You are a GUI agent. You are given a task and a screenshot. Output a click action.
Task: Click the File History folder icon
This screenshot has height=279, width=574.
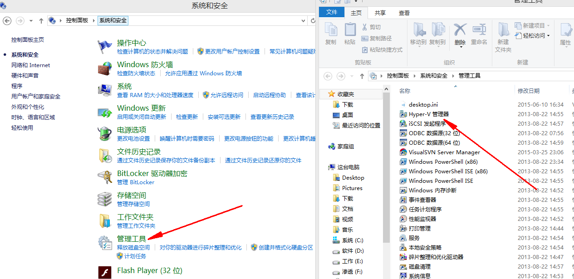pos(105,156)
